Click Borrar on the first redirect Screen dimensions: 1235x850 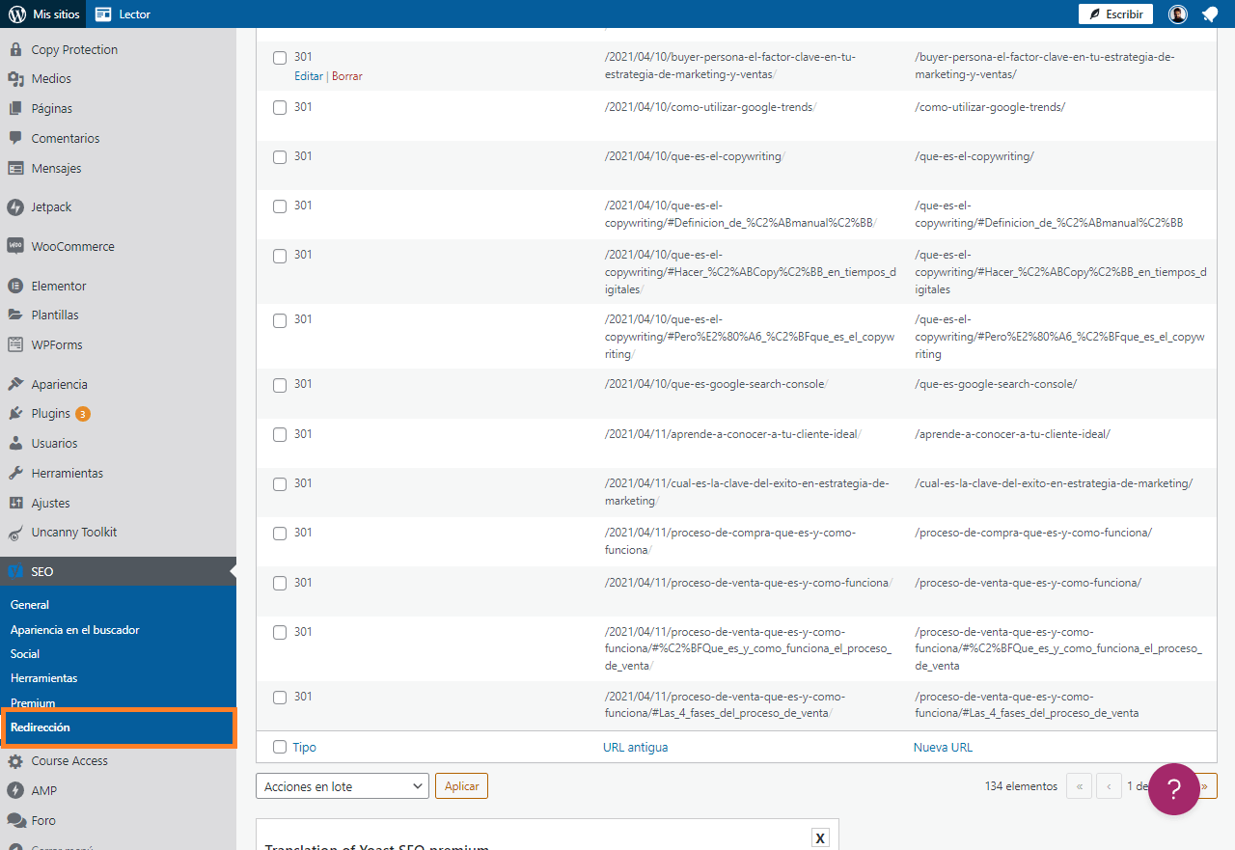pos(346,75)
